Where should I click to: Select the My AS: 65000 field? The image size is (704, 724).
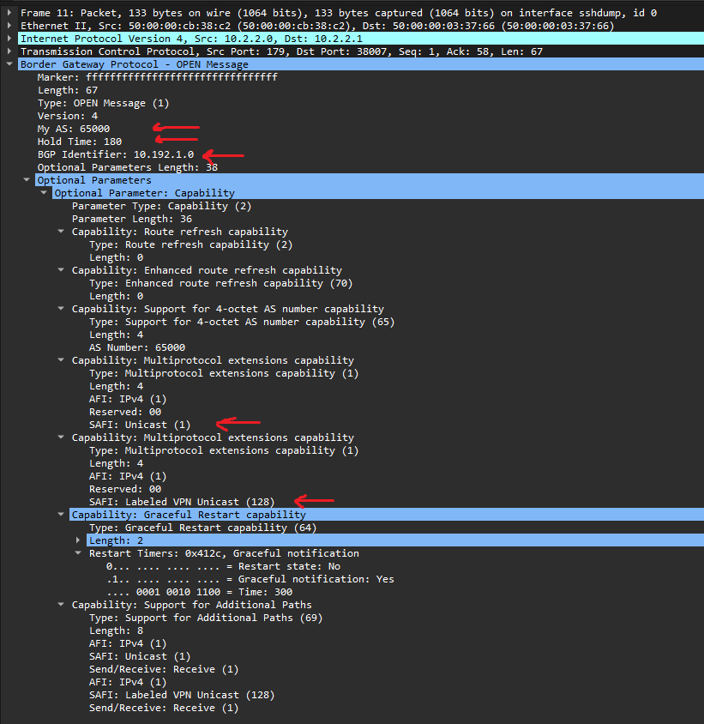coord(73,129)
